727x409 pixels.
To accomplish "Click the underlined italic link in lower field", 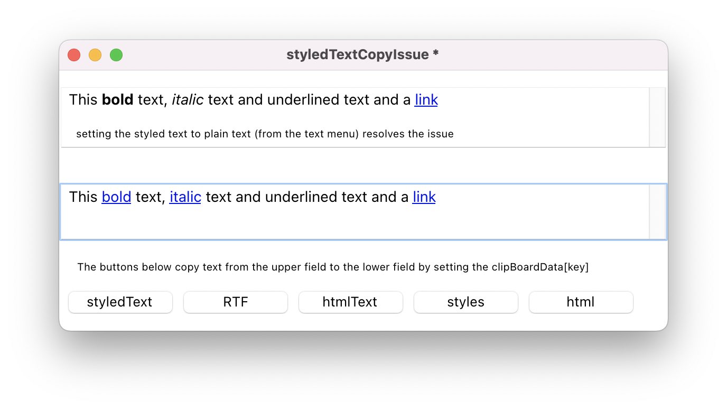I will click(x=185, y=197).
